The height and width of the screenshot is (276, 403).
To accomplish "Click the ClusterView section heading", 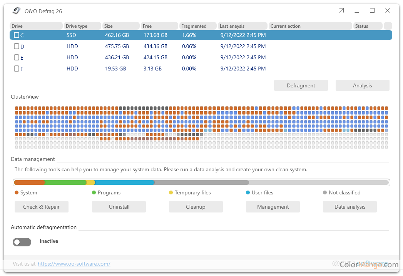I will (x=25, y=97).
